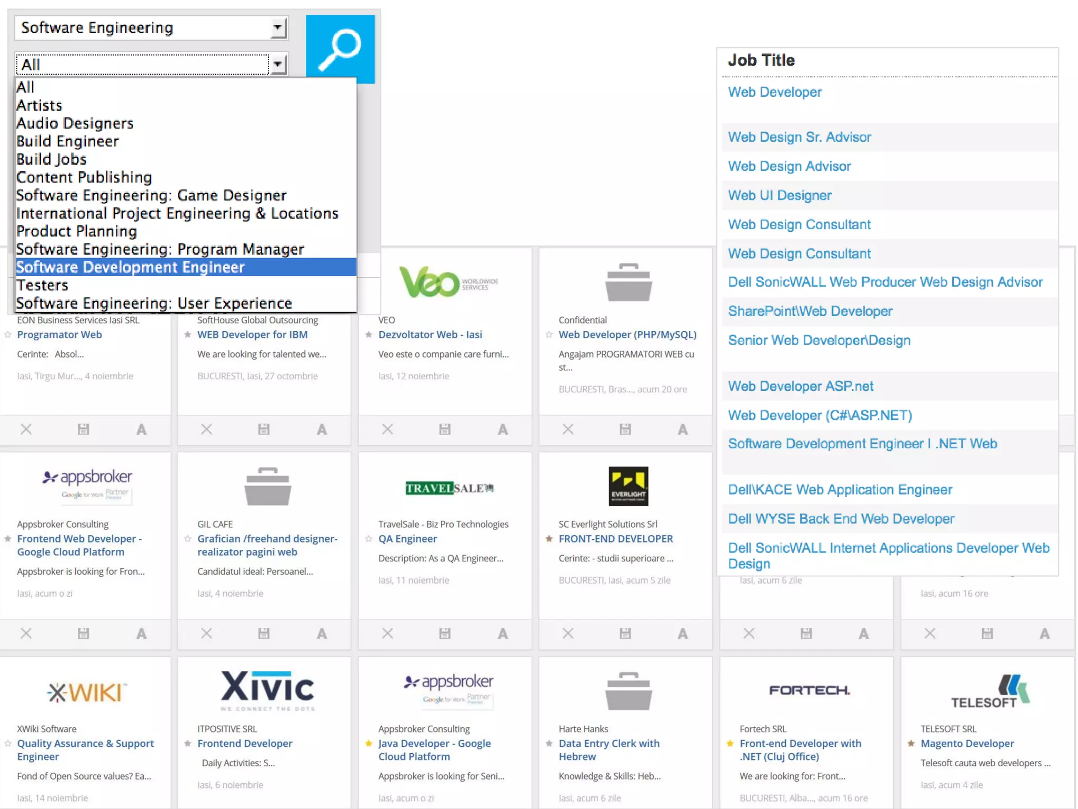
Task: Choose Testers from the dropdown list
Action: 43,285
